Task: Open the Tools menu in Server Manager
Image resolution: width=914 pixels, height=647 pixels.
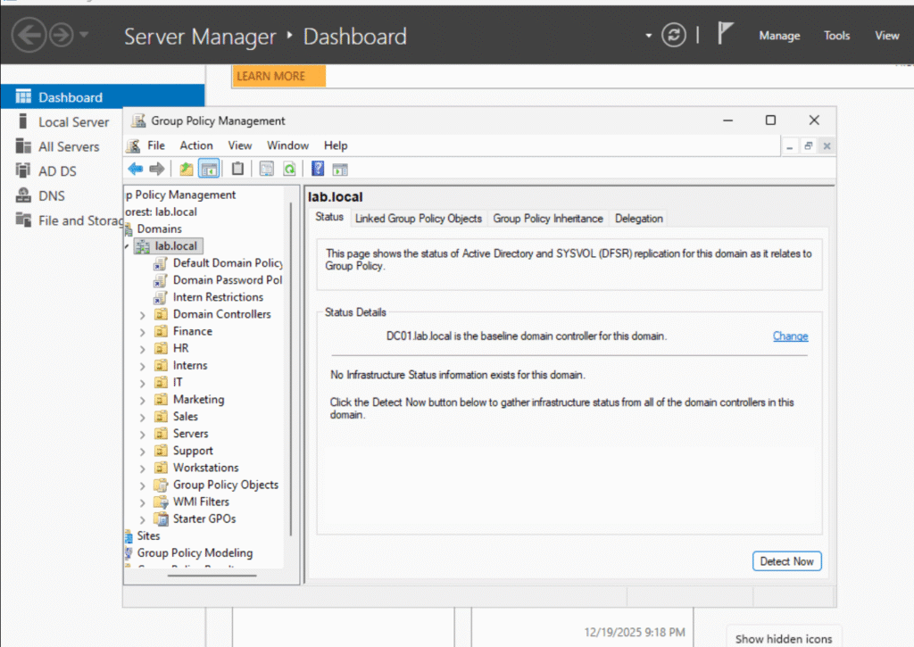Action: click(x=836, y=36)
